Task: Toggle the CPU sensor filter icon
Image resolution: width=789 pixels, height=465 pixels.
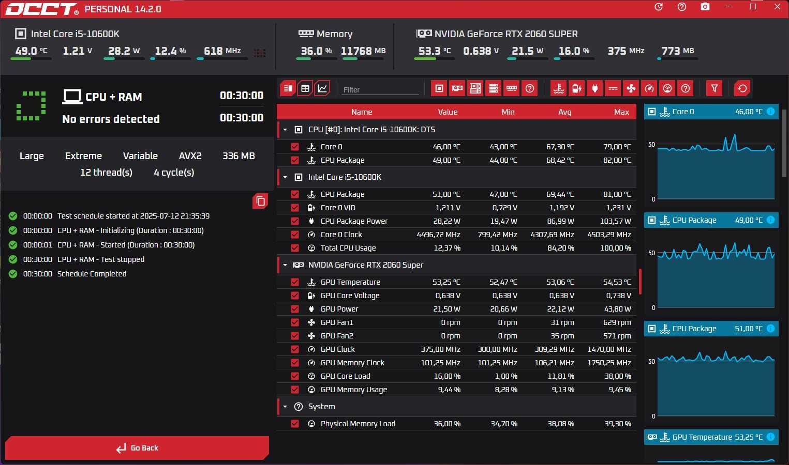Action: coord(439,88)
